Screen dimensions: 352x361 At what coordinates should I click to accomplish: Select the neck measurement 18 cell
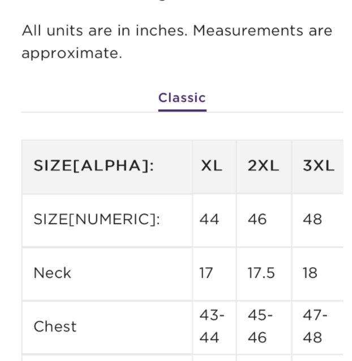tap(310, 273)
